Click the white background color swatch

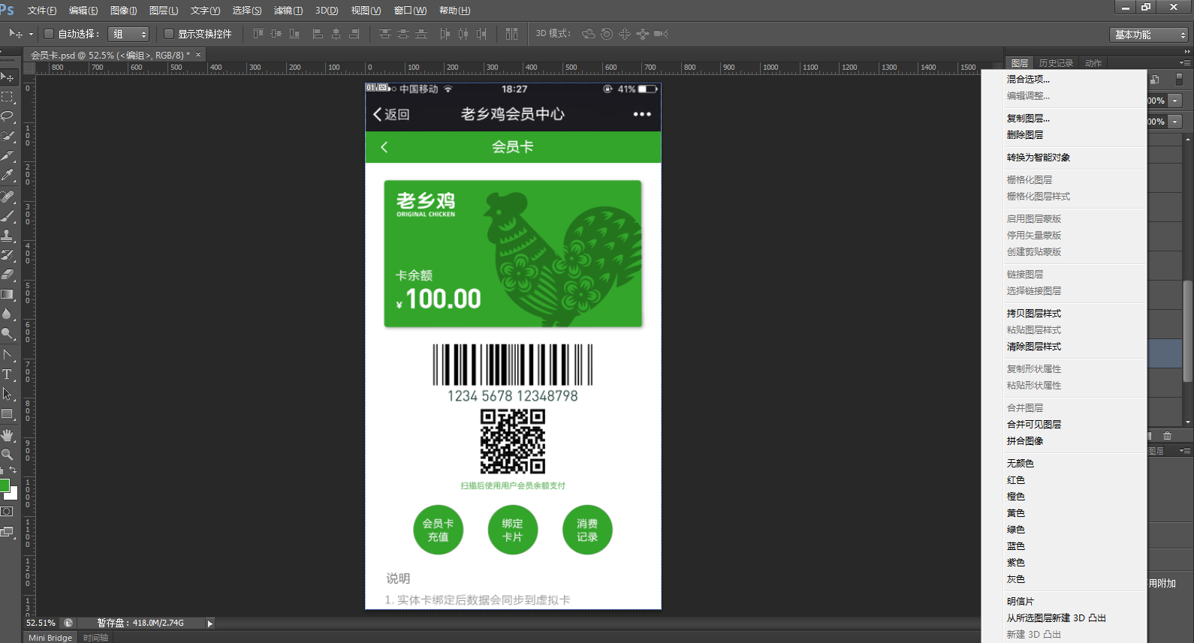coord(14,494)
